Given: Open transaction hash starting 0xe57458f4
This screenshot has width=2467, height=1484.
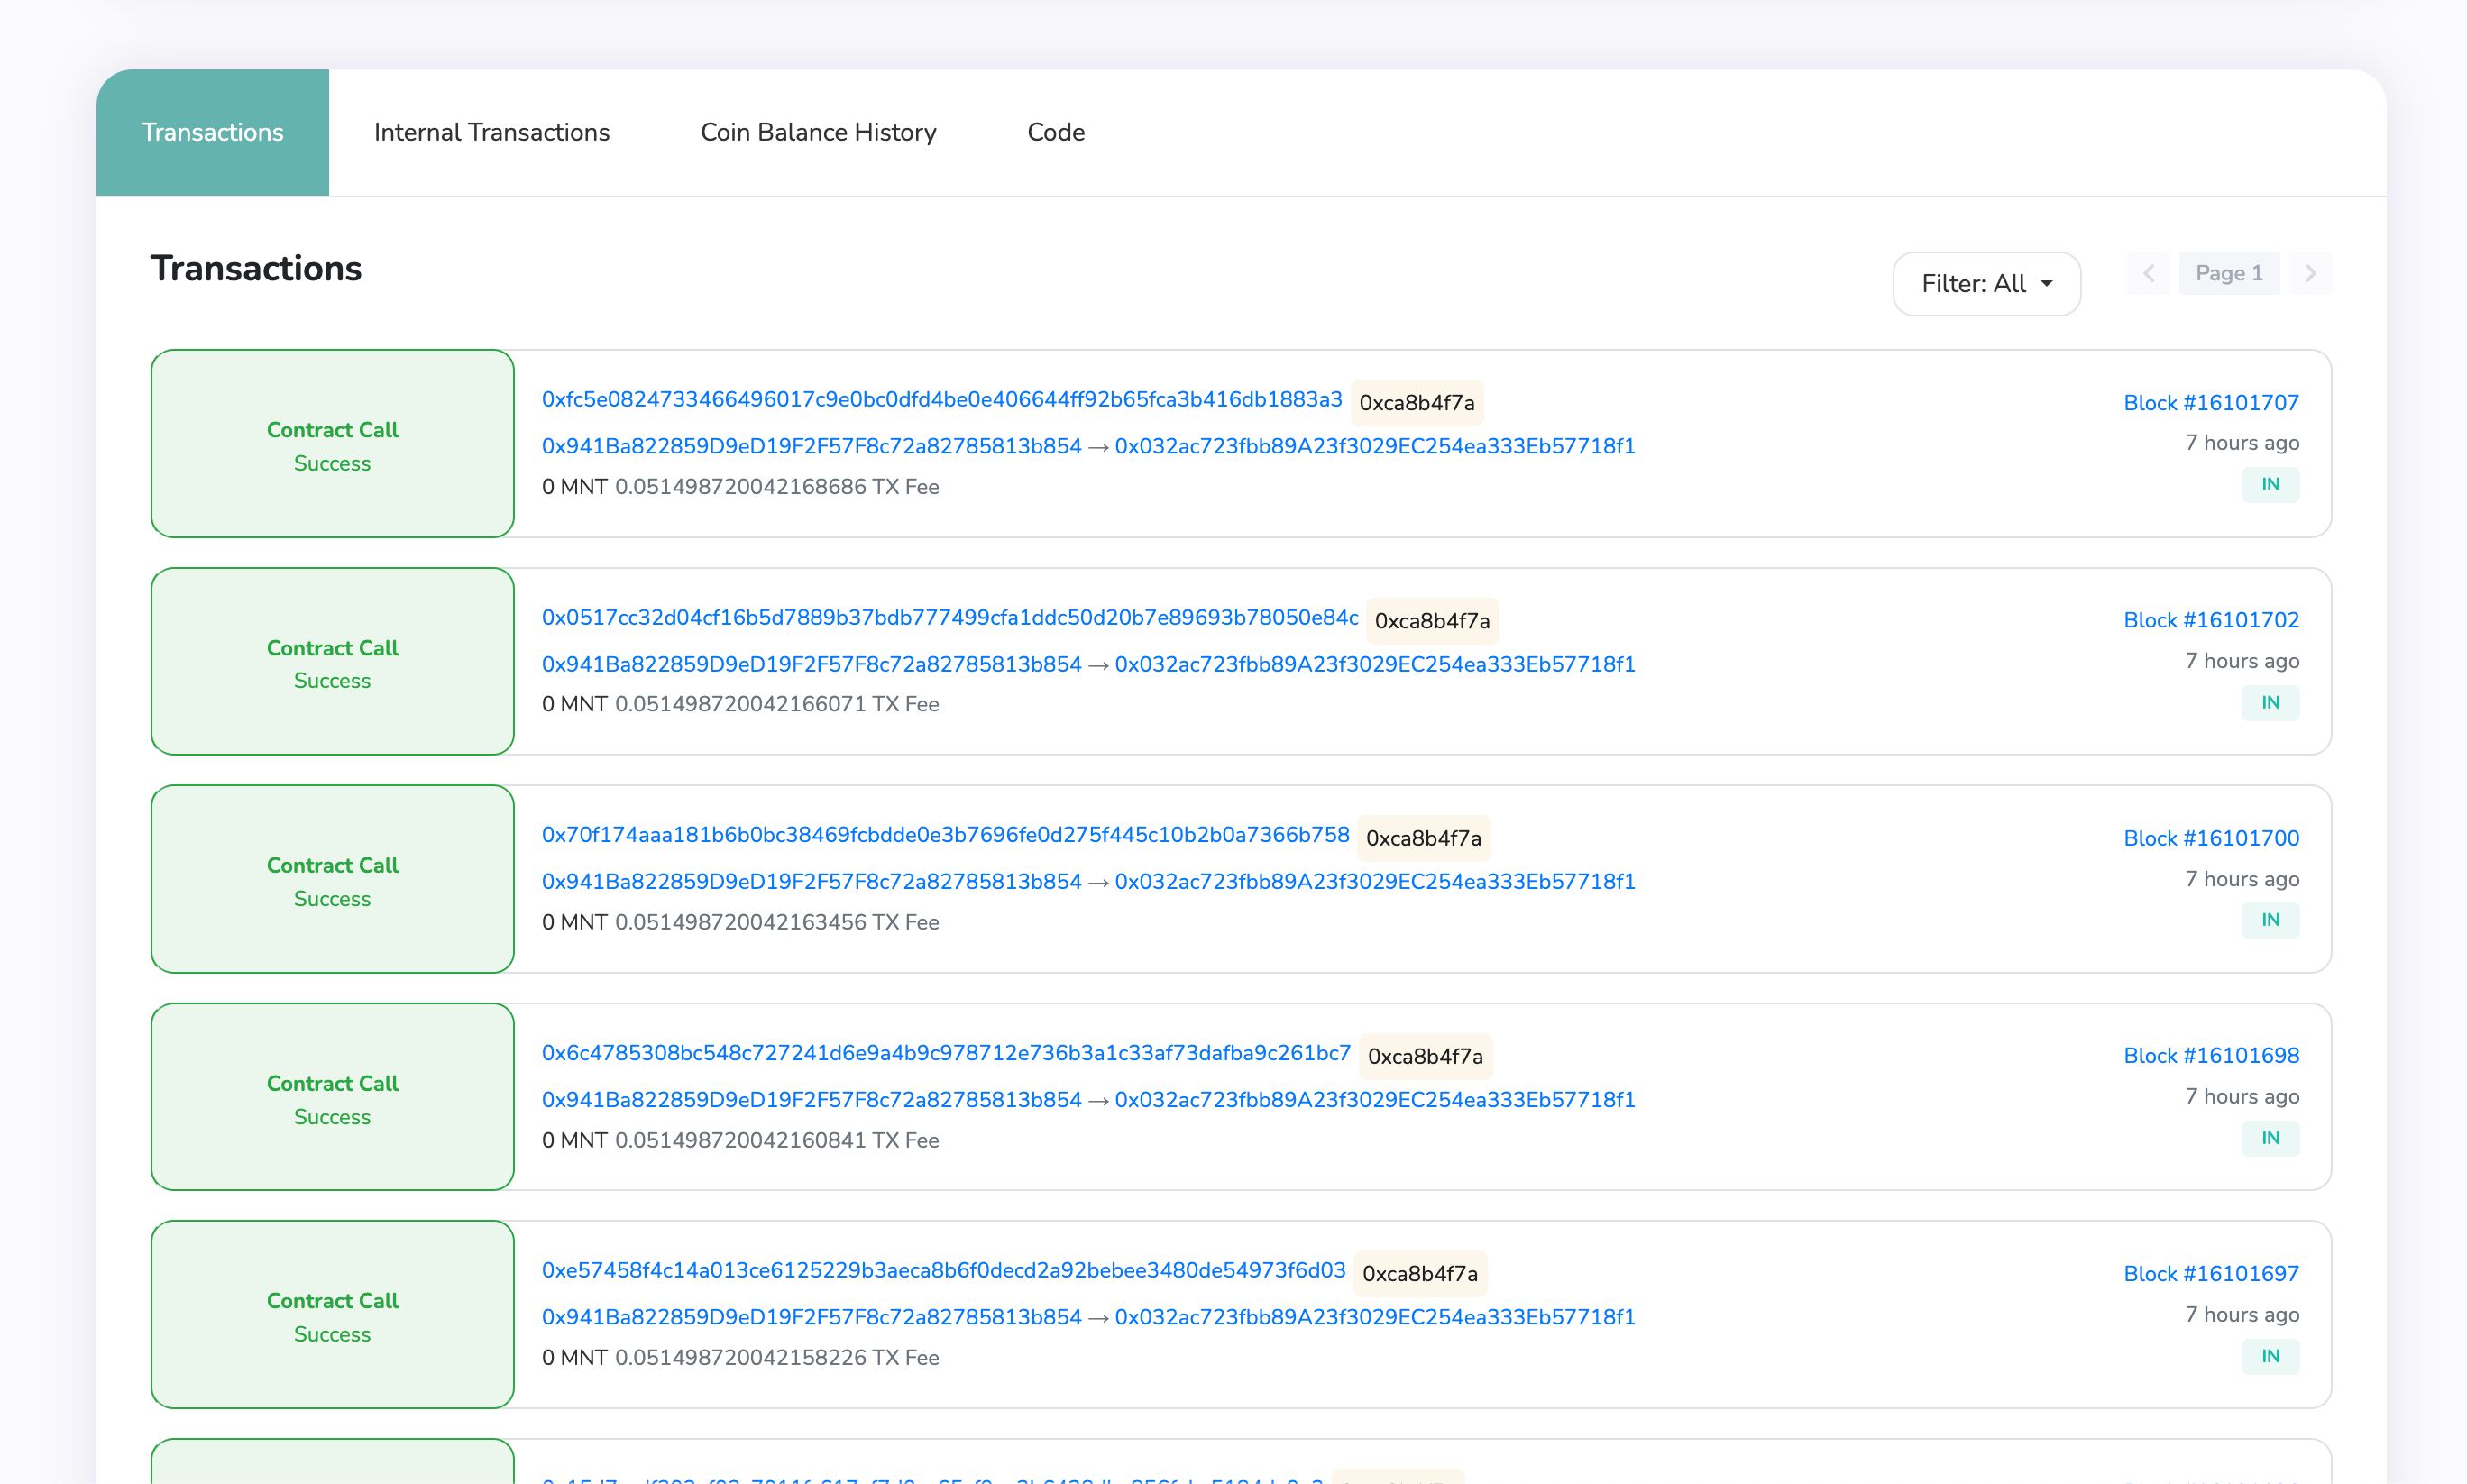Looking at the screenshot, I should coord(943,1270).
